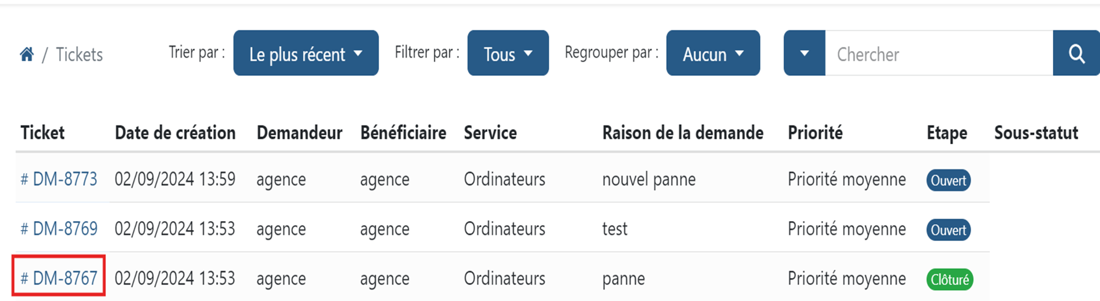This screenshot has width=1100, height=301.
Task: Open the 'Tous' filter dropdown
Action: [508, 53]
